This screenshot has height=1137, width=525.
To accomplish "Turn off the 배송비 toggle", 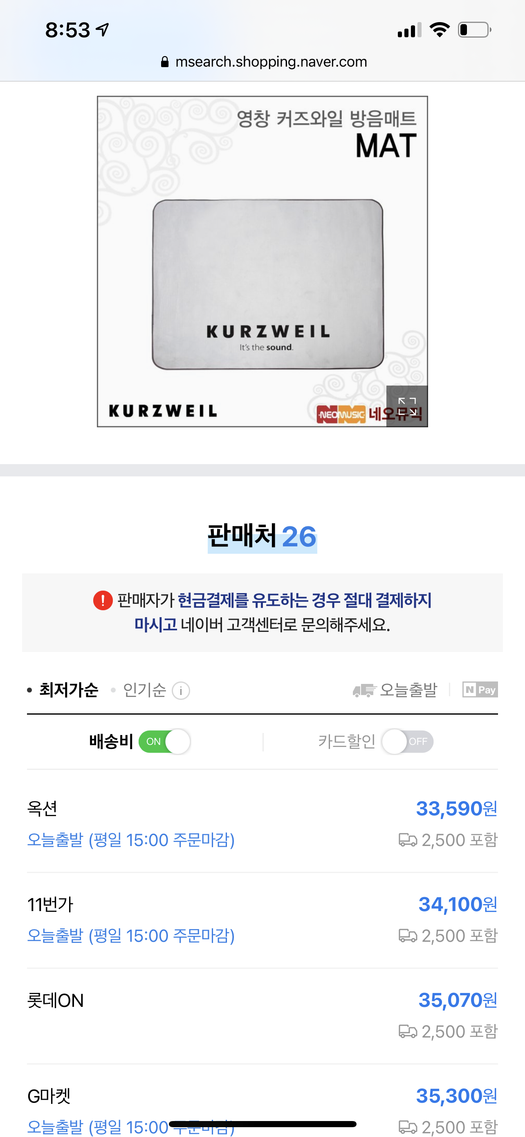I will [164, 742].
